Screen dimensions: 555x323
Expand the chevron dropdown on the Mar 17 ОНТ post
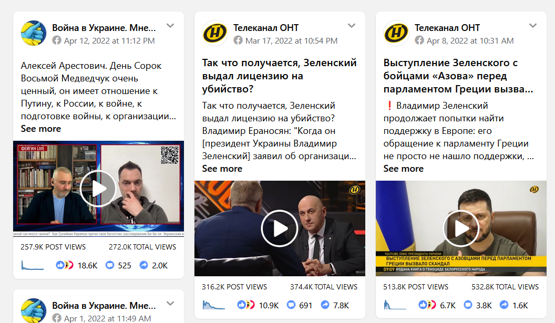click(352, 25)
